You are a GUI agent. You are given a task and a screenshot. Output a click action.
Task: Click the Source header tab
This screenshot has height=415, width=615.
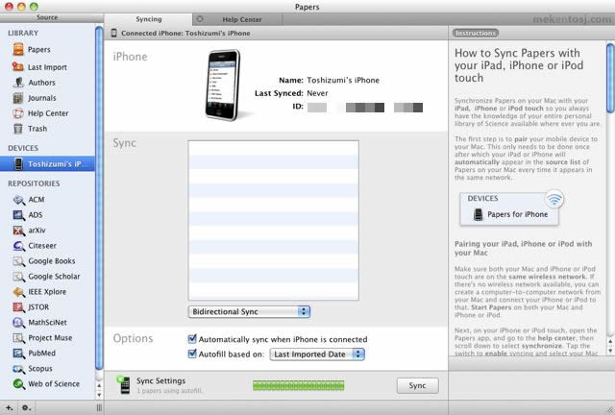point(47,17)
